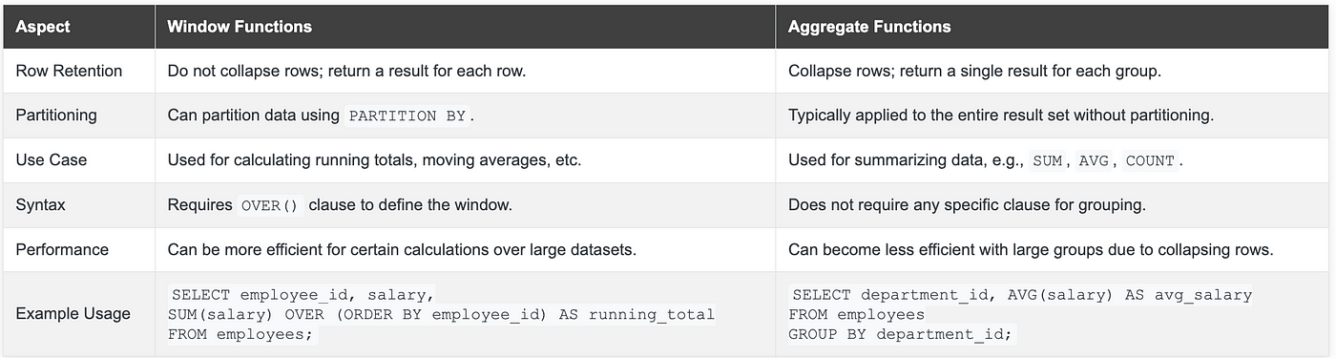Click the Example Usage row label
Viewport: 1336px width, 358px height.
point(73,313)
